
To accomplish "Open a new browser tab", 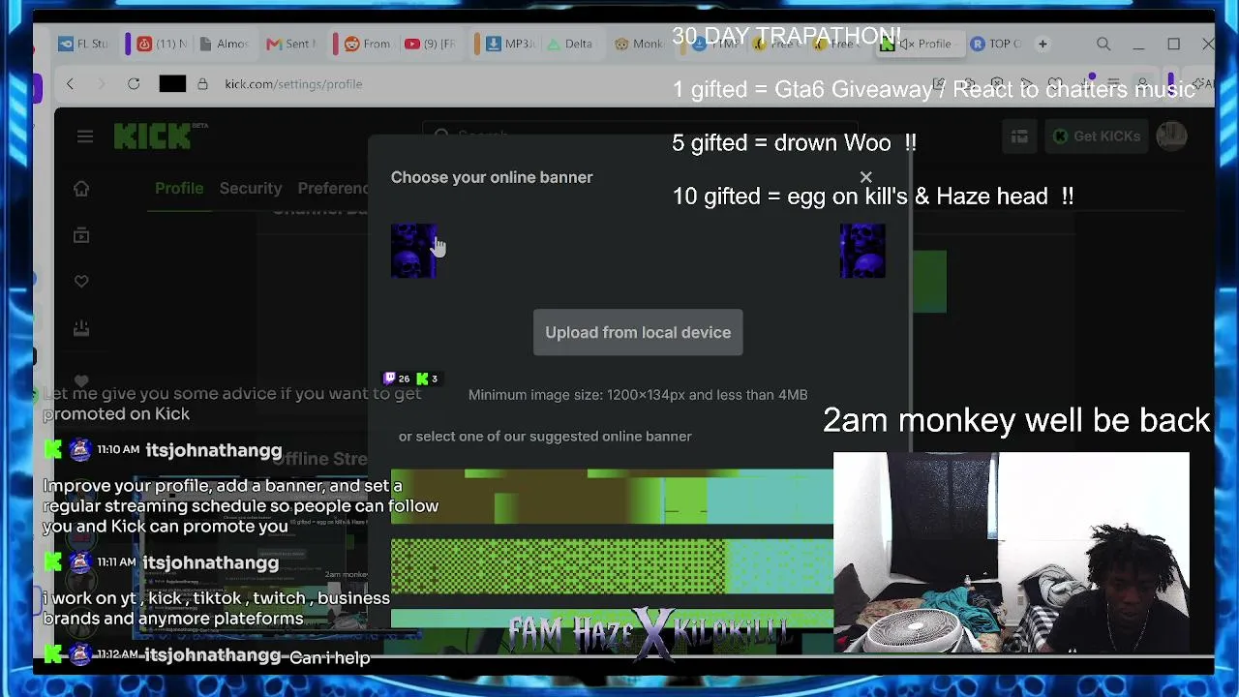I will [x=1043, y=44].
